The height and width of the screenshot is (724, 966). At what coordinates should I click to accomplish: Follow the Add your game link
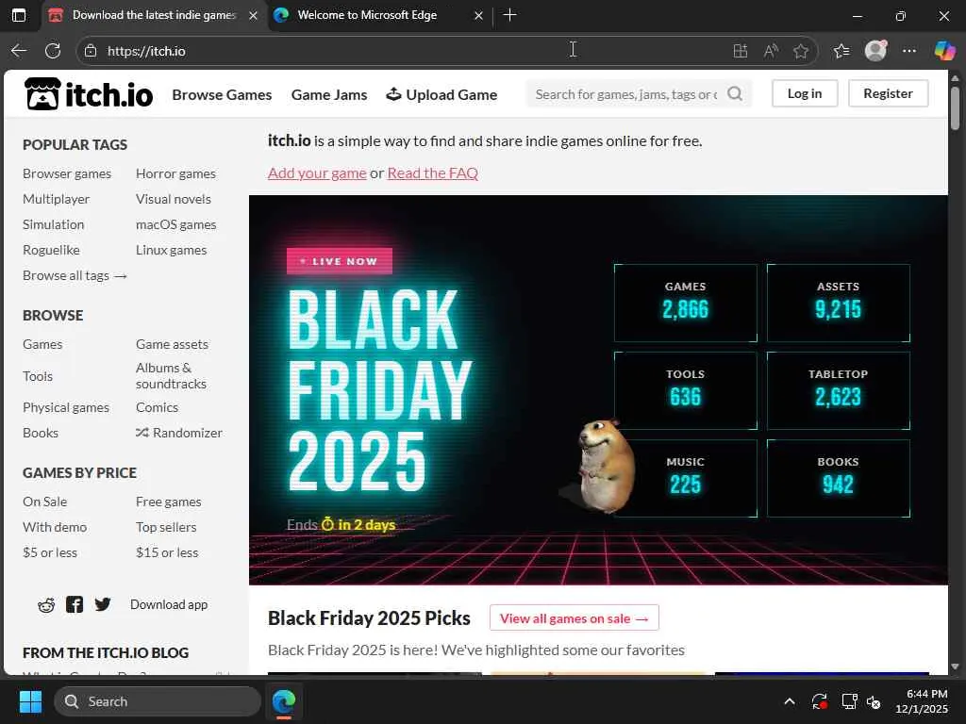click(317, 173)
